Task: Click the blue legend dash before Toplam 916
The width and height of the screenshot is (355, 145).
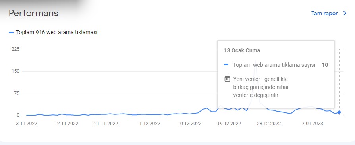Action: click(11, 33)
